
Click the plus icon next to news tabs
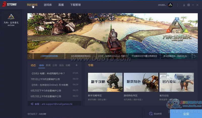tap(77, 65)
